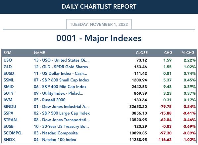Select the $UTY symbol
The height and width of the screenshot is (145, 198).
(x=9, y=93)
